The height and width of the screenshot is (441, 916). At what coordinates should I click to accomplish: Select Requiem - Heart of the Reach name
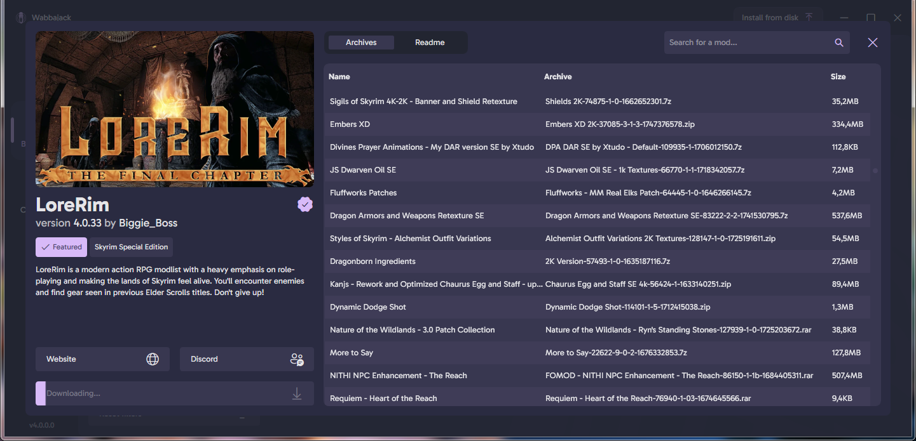[383, 398]
